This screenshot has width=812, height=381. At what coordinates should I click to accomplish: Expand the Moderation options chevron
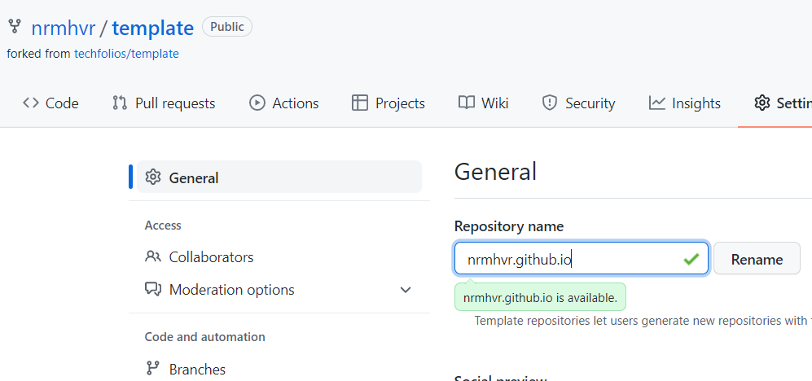[x=406, y=290]
